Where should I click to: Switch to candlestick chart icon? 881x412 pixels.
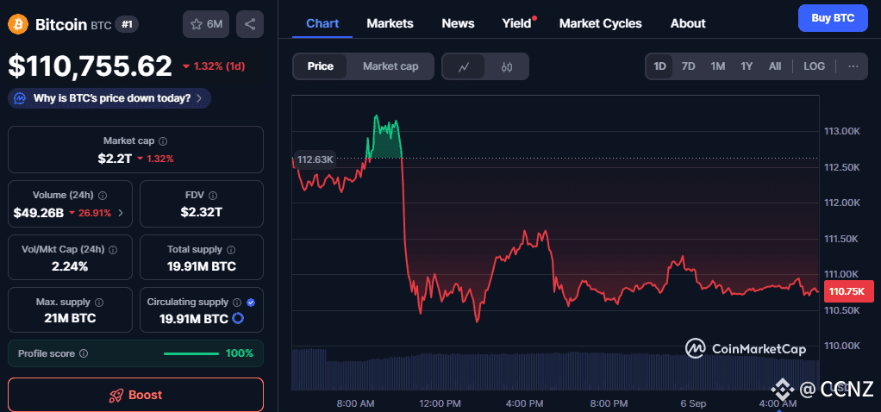[x=507, y=67]
